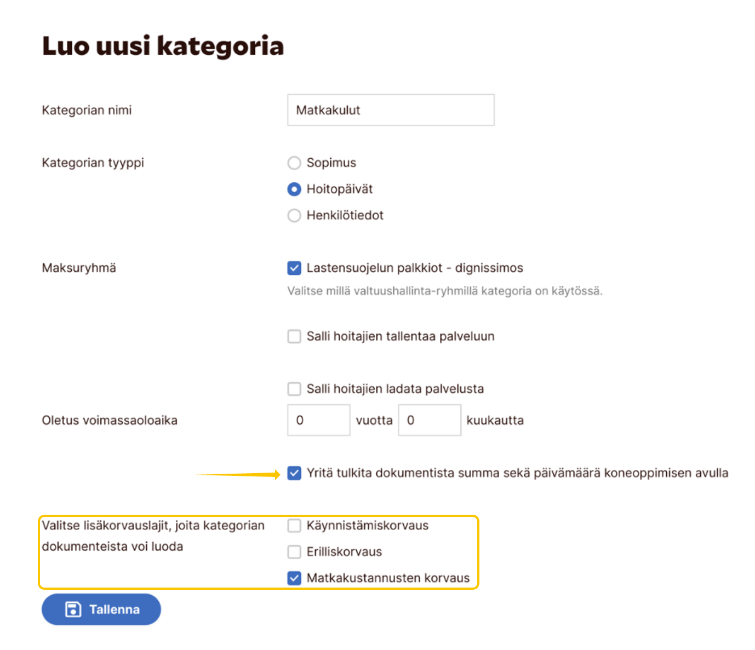
Task: Focus the Kategorian nimi text field
Action: (x=391, y=110)
